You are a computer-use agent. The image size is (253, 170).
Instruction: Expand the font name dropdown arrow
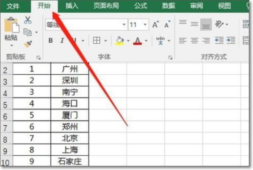click(x=124, y=25)
